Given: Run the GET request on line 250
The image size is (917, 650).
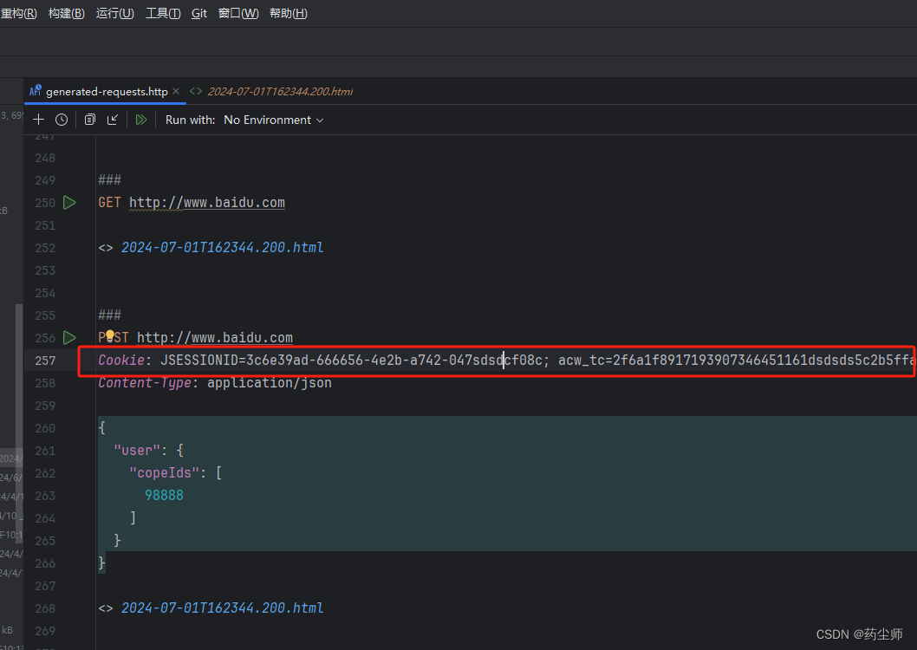Looking at the screenshot, I should point(69,202).
